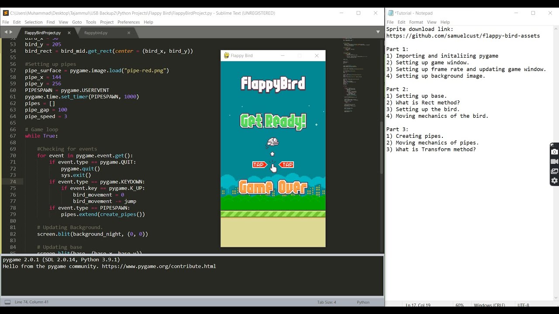Open Notepad Format menu

tap(416, 22)
